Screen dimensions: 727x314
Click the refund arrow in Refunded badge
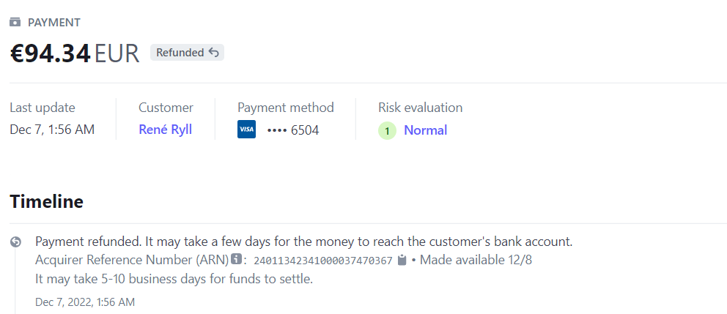click(x=214, y=53)
